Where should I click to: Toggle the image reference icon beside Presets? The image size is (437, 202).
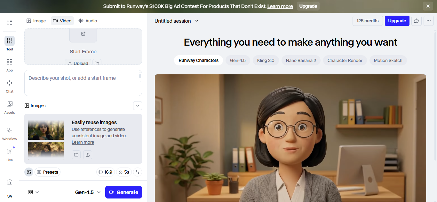tap(29, 172)
